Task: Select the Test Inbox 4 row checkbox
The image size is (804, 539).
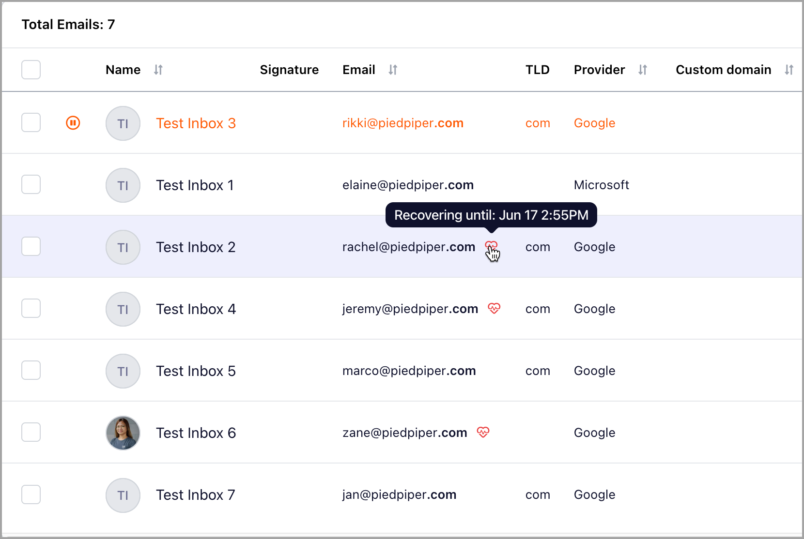Action: pos(31,308)
